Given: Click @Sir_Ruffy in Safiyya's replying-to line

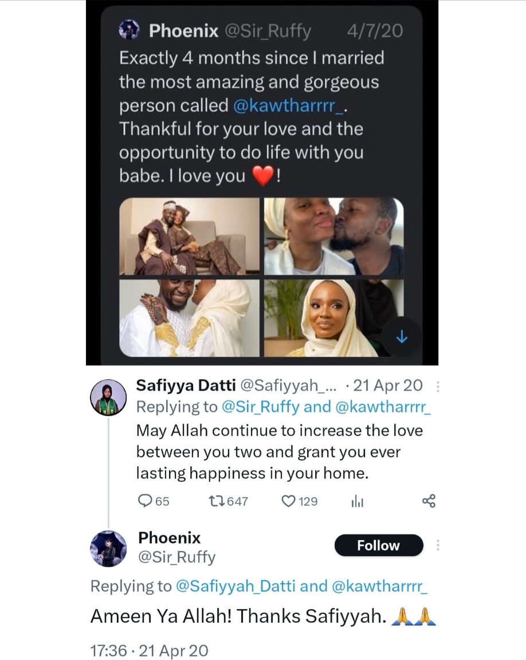Looking at the screenshot, I should tap(258, 407).
